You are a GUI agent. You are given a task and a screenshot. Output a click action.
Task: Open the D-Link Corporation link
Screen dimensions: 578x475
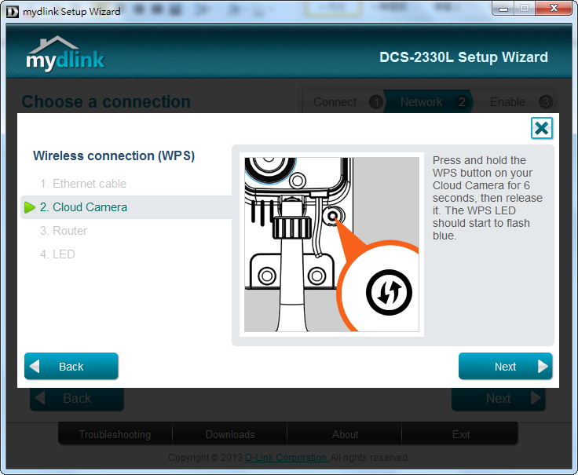tap(287, 458)
